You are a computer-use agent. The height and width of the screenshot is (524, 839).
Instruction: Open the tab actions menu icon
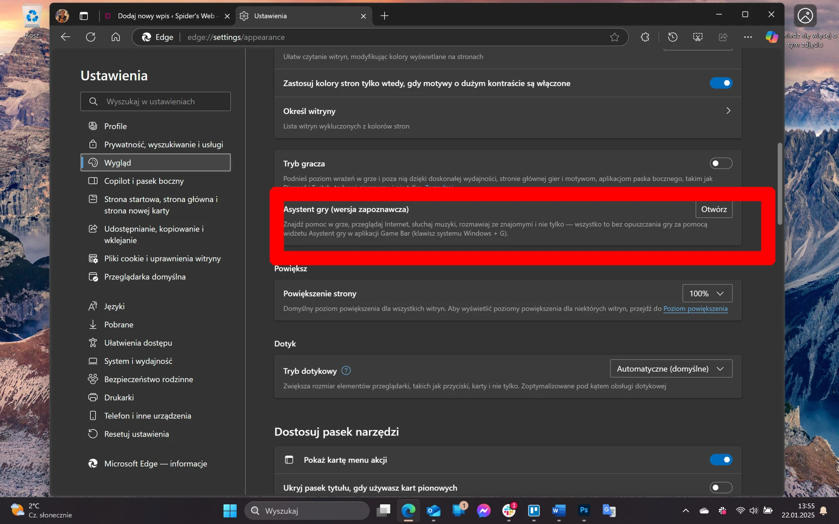pyautogui.click(x=84, y=16)
